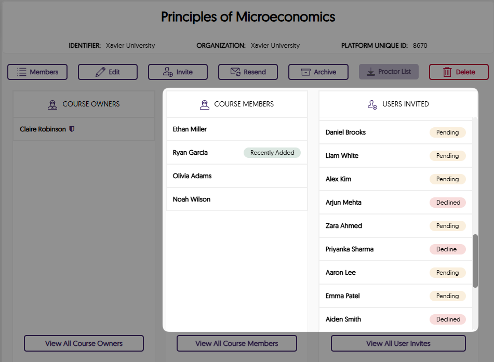The image size is (494, 362).
Task: Click the person icon beside COURSE OWNERS
Action: tap(52, 104)
